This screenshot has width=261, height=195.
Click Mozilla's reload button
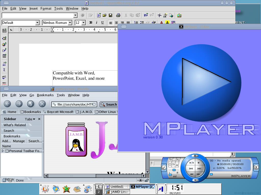click(30, 104)
